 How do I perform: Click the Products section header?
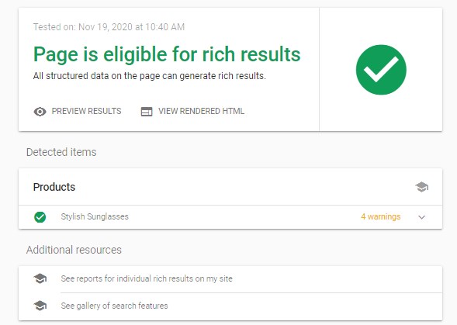coord(54,187)
